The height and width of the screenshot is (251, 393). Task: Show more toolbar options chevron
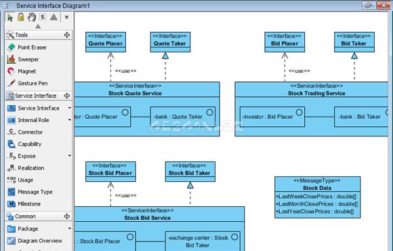click(x=66, y=17)
